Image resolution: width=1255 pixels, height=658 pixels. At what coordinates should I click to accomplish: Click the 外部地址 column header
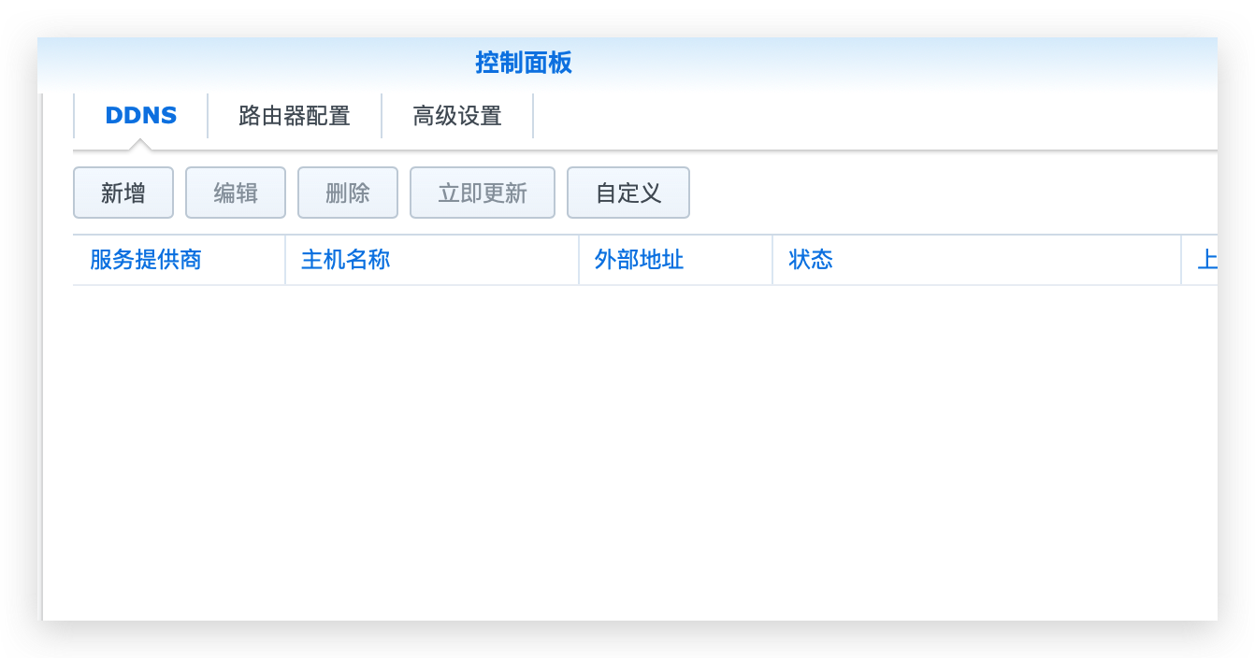tap(639, 260)
